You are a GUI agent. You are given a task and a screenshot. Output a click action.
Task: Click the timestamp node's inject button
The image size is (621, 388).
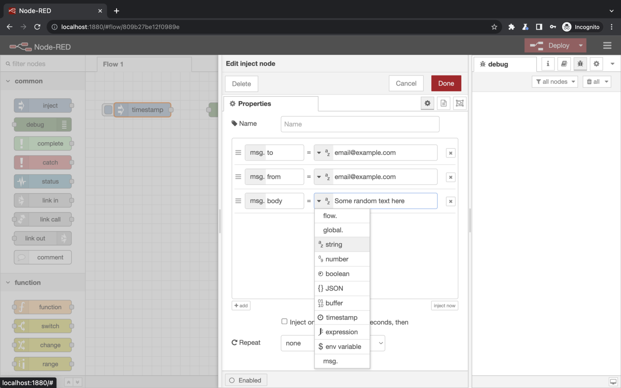108,110
